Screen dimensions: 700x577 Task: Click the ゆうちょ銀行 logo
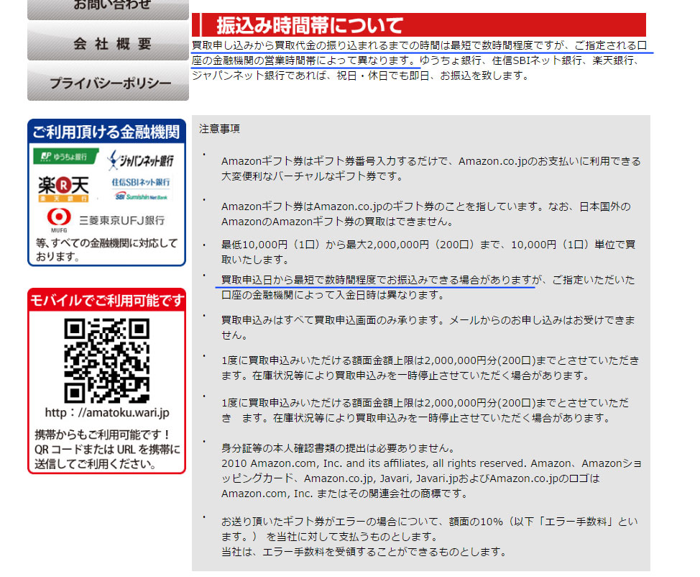[65, 156]
